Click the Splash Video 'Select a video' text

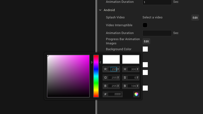tap(152, 17)
